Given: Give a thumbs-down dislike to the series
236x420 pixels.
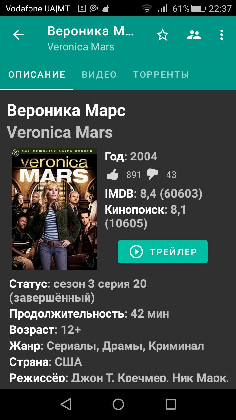Looking at the screenshot, I should (152, 175).
